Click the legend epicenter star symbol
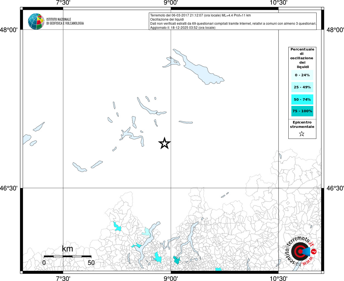This screenshot has width=344, height=281. pos(302,134)
